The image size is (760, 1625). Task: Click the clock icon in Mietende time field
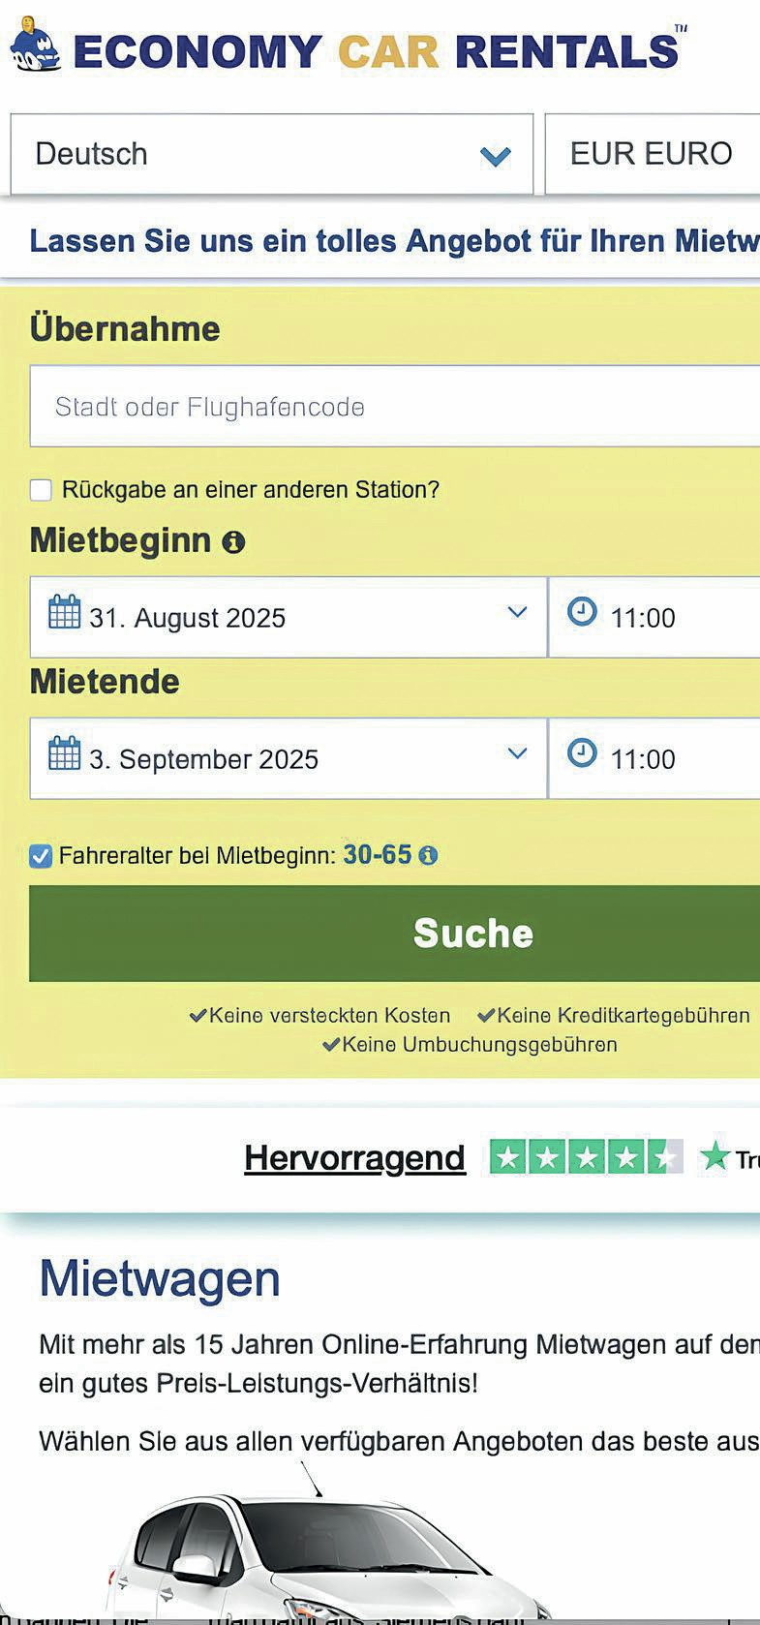tap(582, 752)
